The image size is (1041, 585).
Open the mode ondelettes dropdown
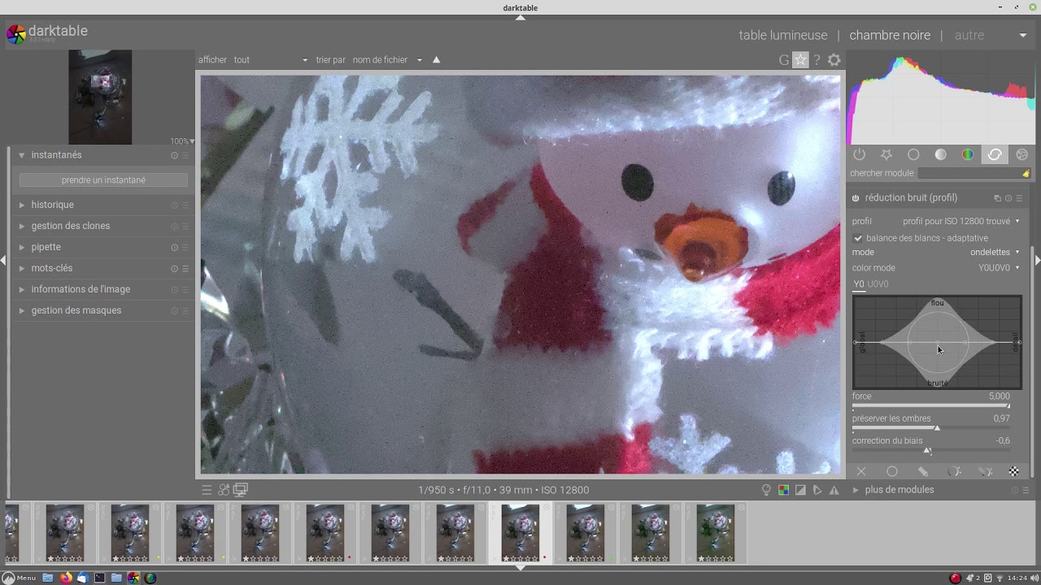click(x=936, y=253)
